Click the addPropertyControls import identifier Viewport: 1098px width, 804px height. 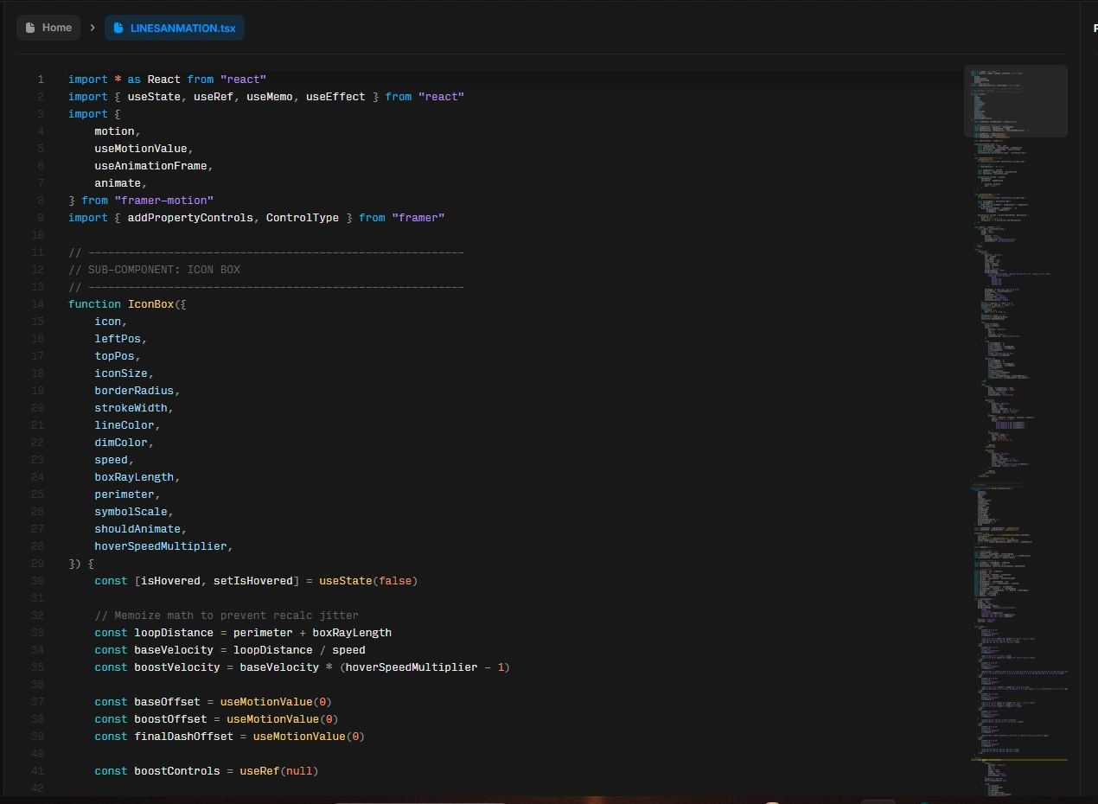click(190, 218)
